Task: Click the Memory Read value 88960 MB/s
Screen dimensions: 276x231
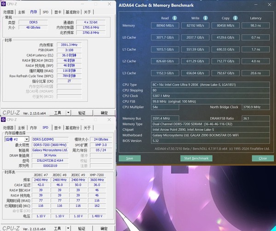Action: 165,25
